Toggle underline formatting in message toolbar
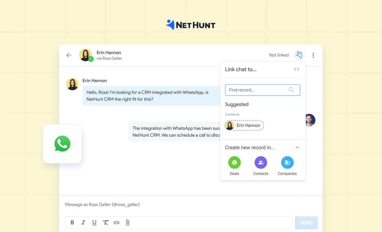The width and height of the screenshot is (382, 232). tap(94, 222)
